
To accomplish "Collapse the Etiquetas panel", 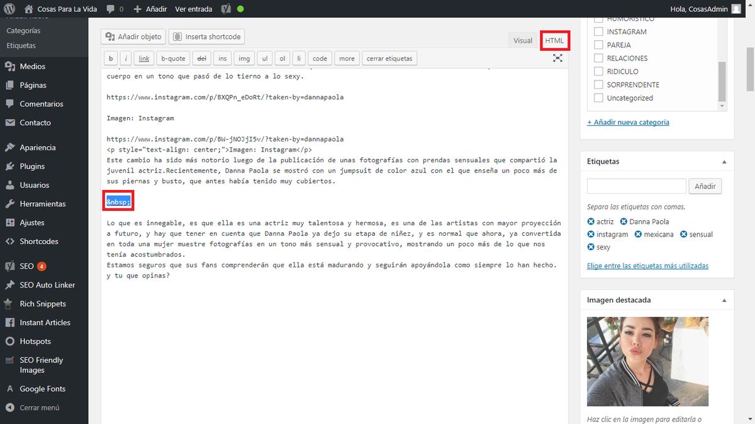I will point(724,162).
